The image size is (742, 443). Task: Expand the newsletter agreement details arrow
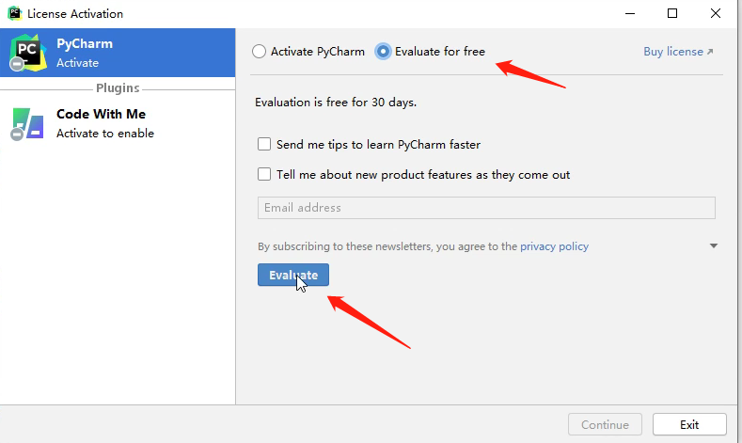(714, 245)
